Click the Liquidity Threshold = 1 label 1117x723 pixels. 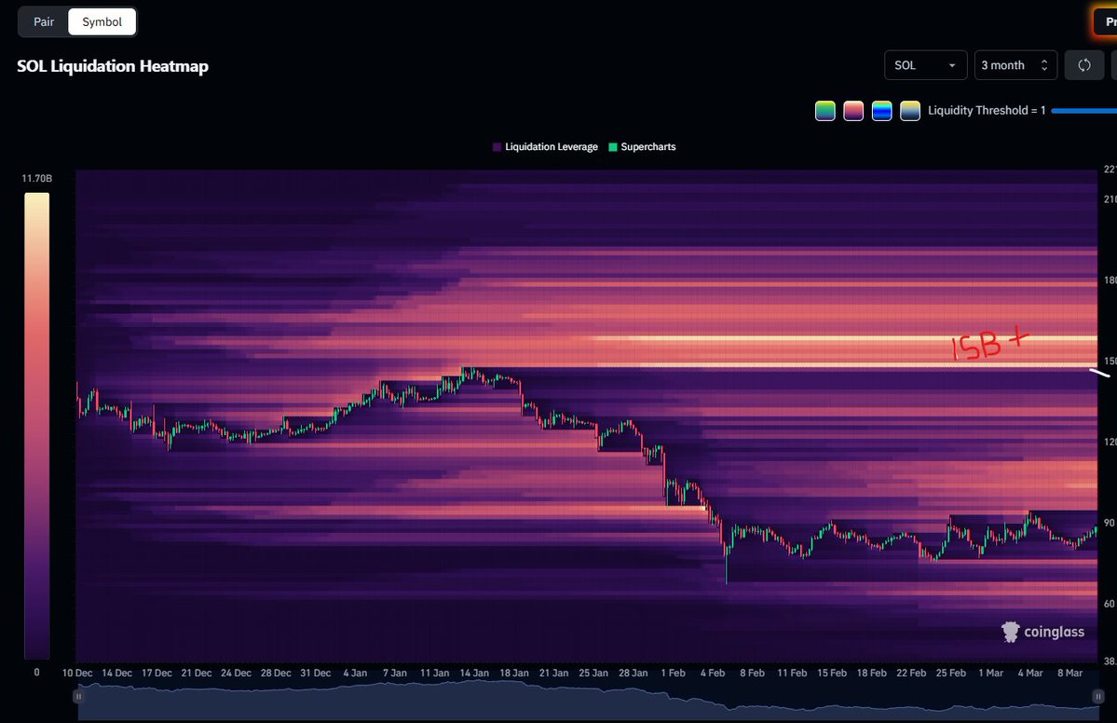[987, 111]
